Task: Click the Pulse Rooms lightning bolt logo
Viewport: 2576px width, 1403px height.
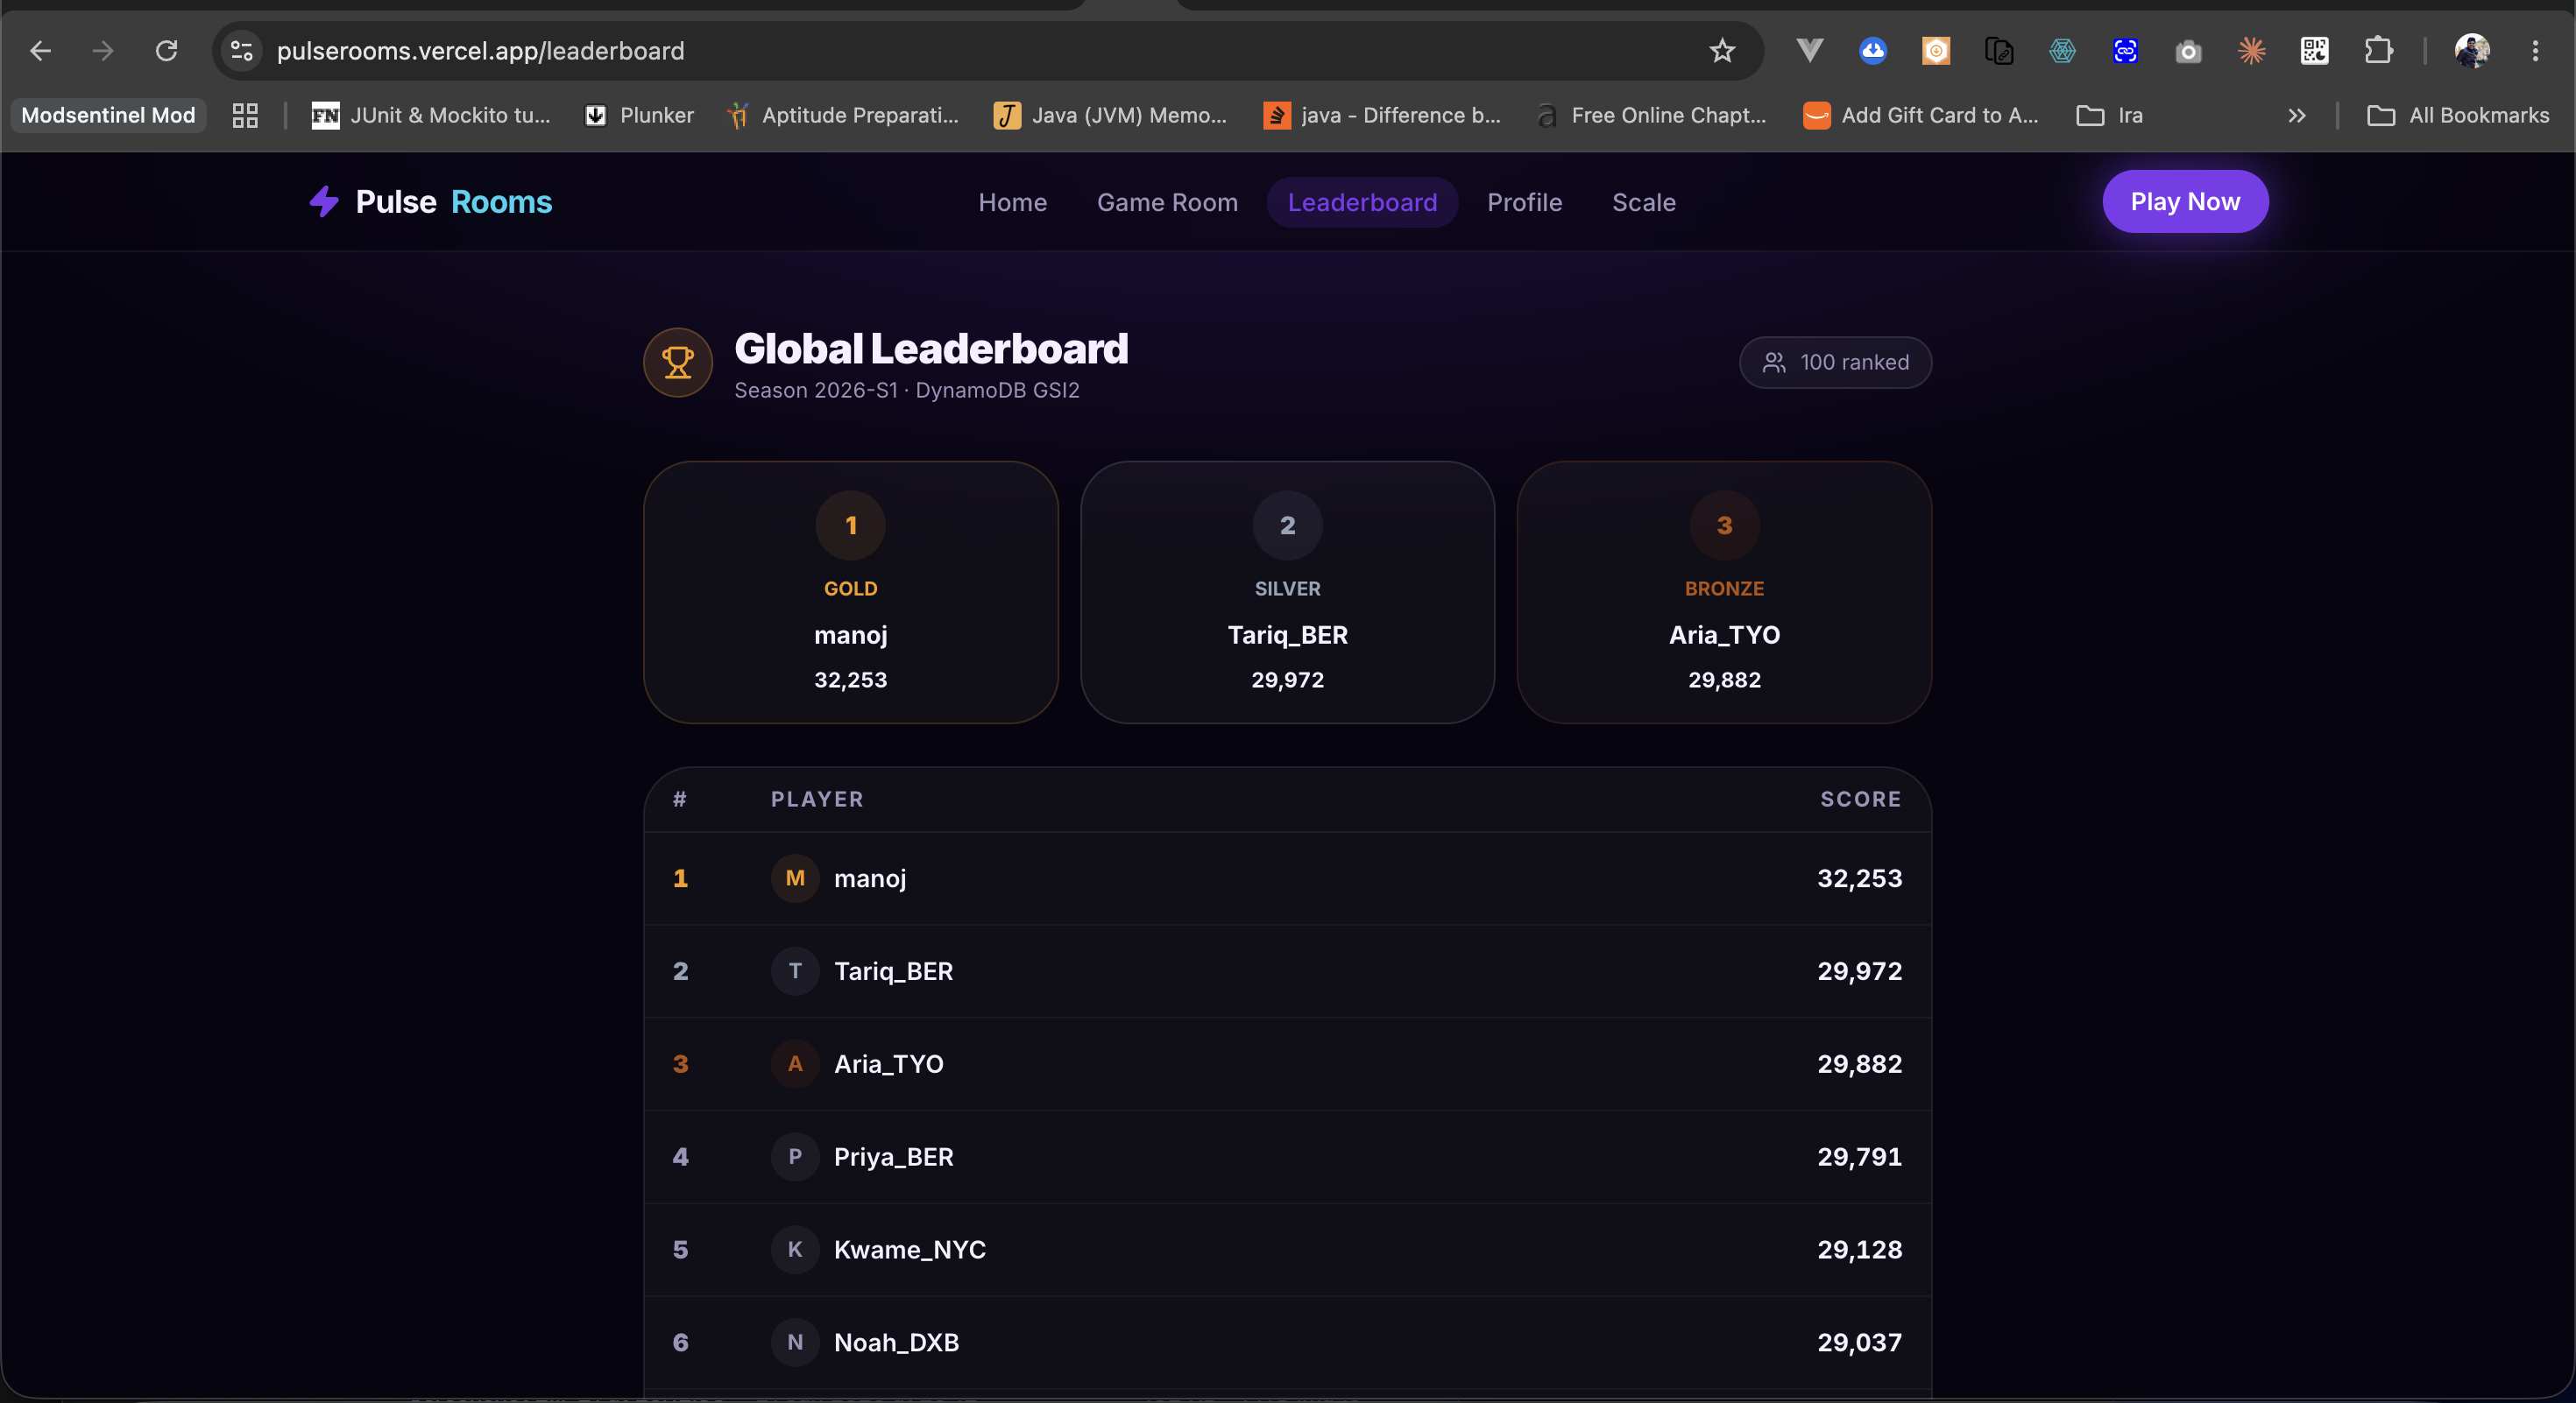Action: point(324,201)
